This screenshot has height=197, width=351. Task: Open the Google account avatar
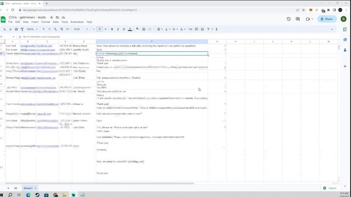(x=344, y=19)
